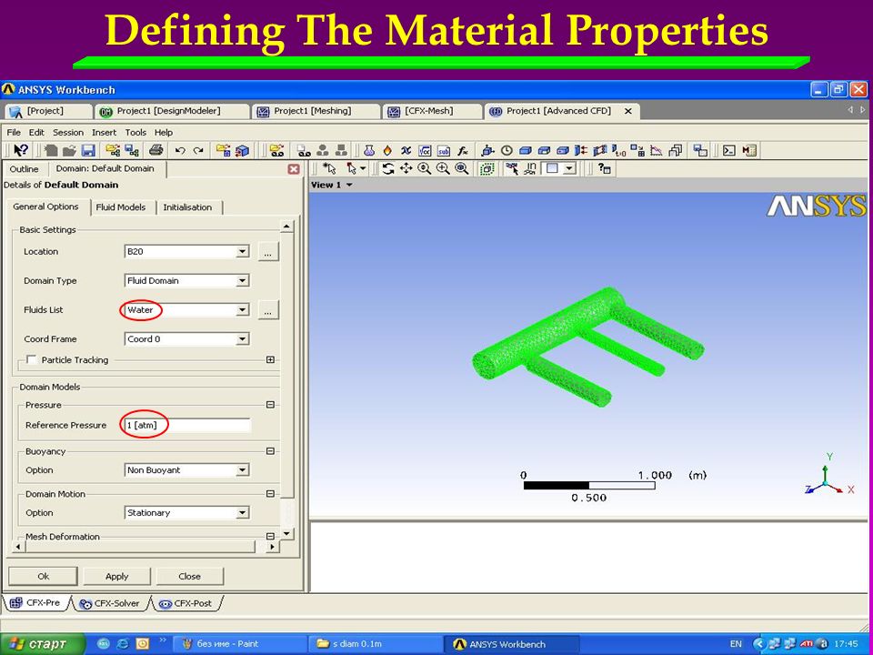Screen dimensions: 873x655
Task: Click the Reaction flame icon
Action: (387, 150)
